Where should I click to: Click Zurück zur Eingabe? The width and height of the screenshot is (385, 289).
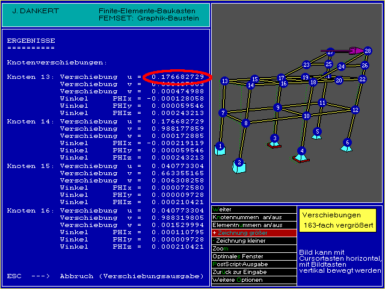pyautogui.click(x=253, y=272)
